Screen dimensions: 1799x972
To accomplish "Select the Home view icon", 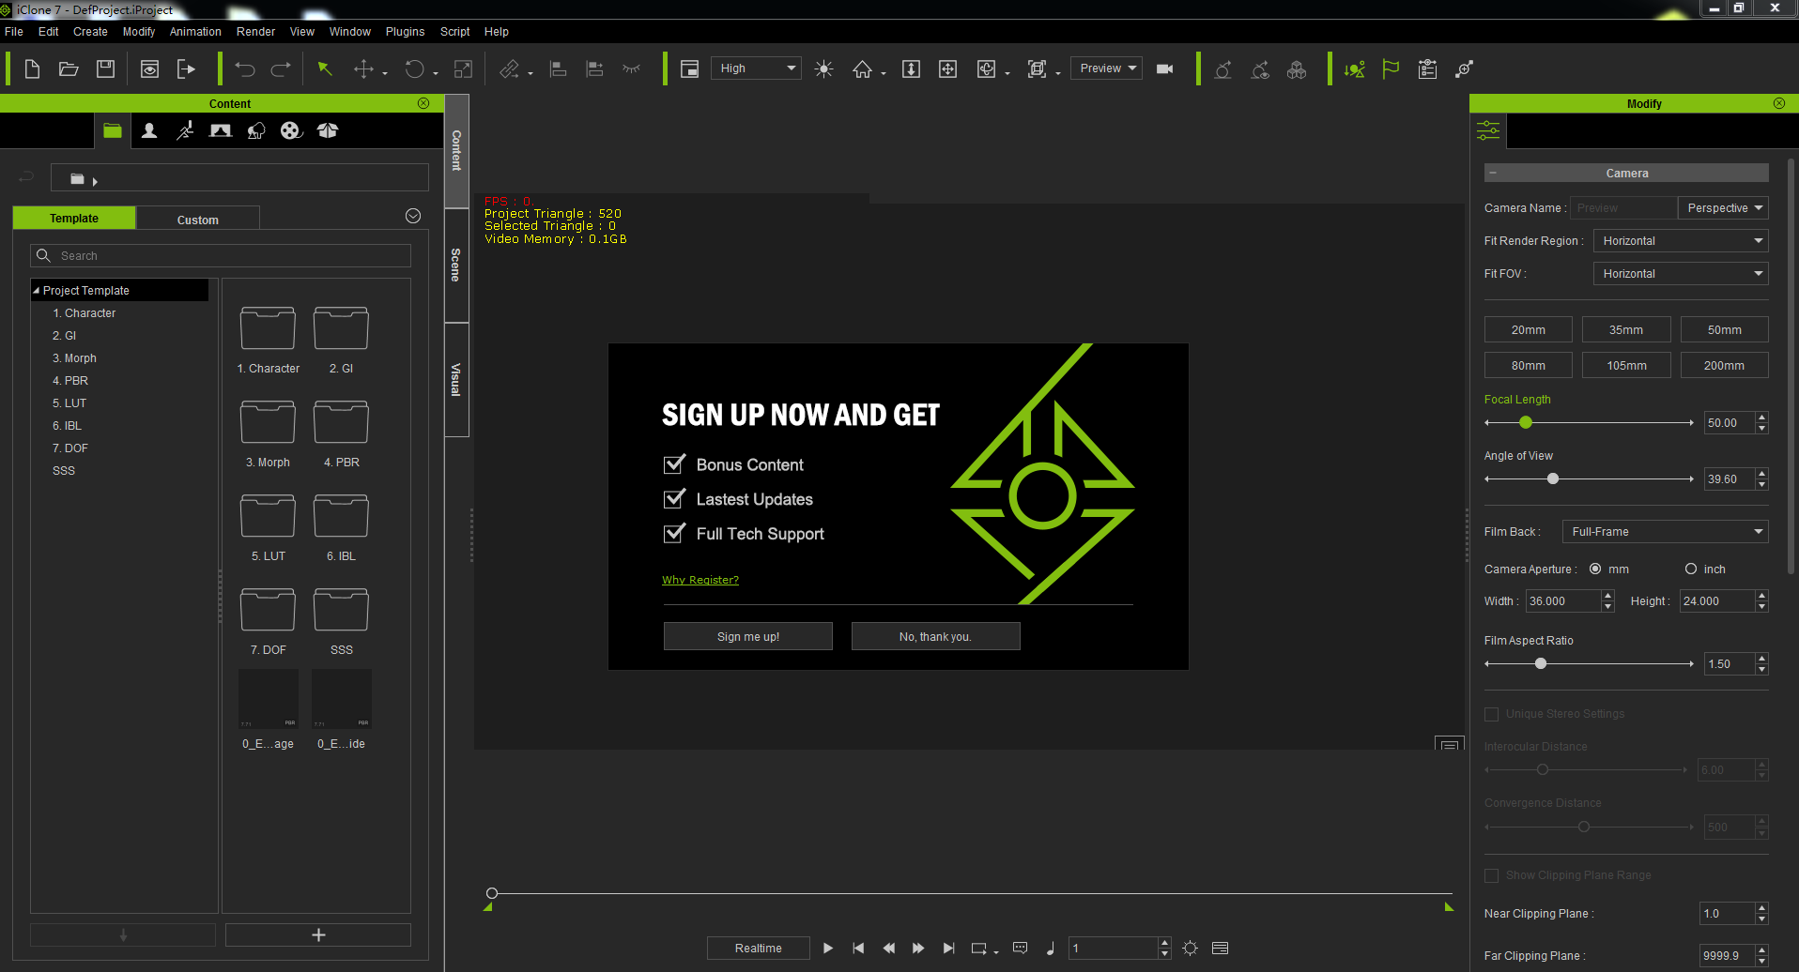I will click(862, 68).
